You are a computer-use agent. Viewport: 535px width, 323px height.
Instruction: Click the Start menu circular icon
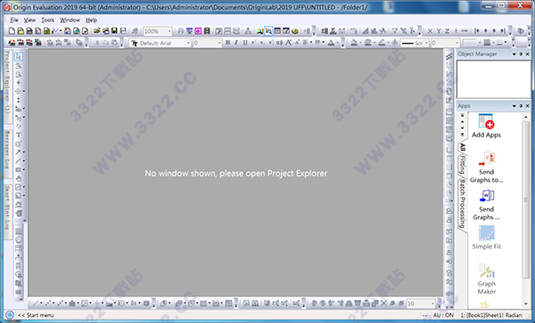pyautogui.click(x=10, y=315)
